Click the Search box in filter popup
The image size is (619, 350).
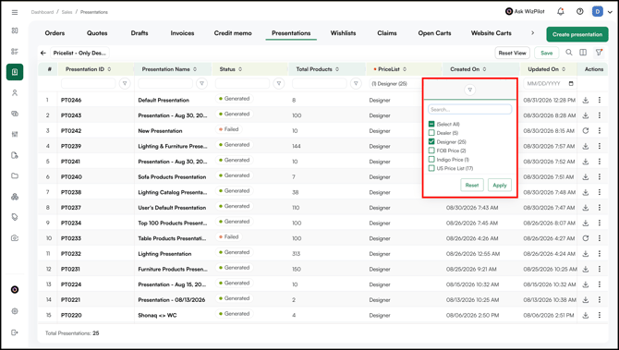[469, 109]
